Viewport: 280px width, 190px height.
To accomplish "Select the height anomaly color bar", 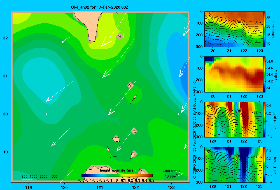I will click(x=117, y=175).
